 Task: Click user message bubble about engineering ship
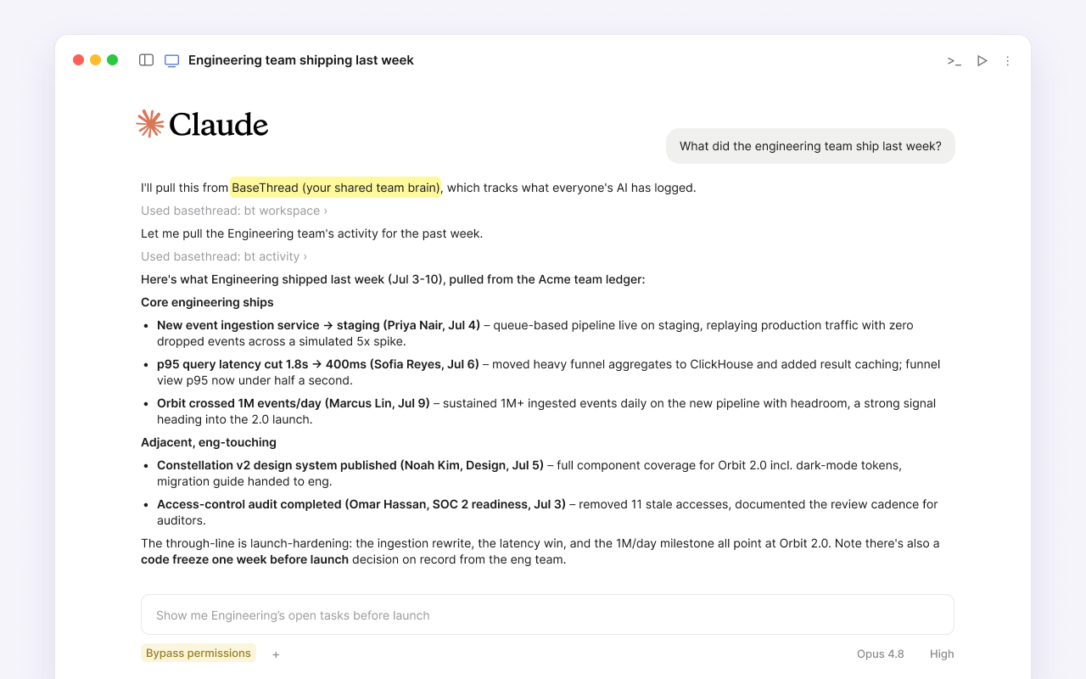click(810, 146)
